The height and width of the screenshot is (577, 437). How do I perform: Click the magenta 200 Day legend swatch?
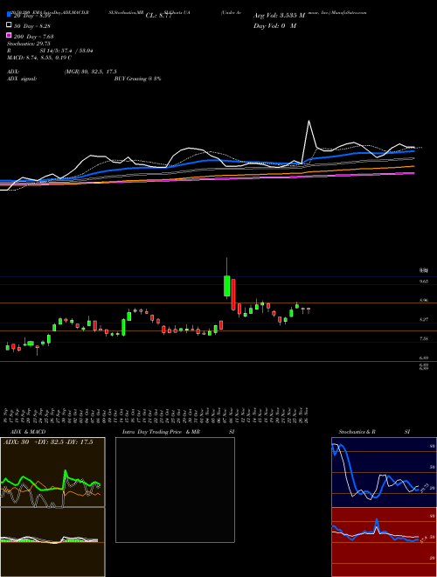9,36
